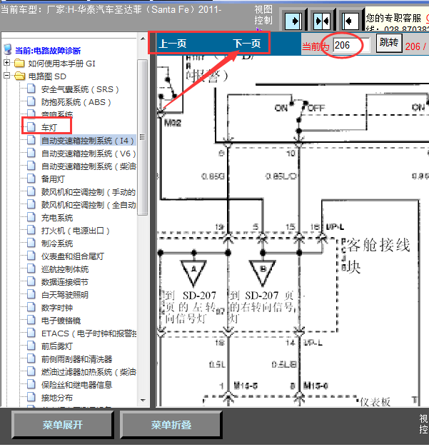Open the 充电系统 document

(57, 218)
